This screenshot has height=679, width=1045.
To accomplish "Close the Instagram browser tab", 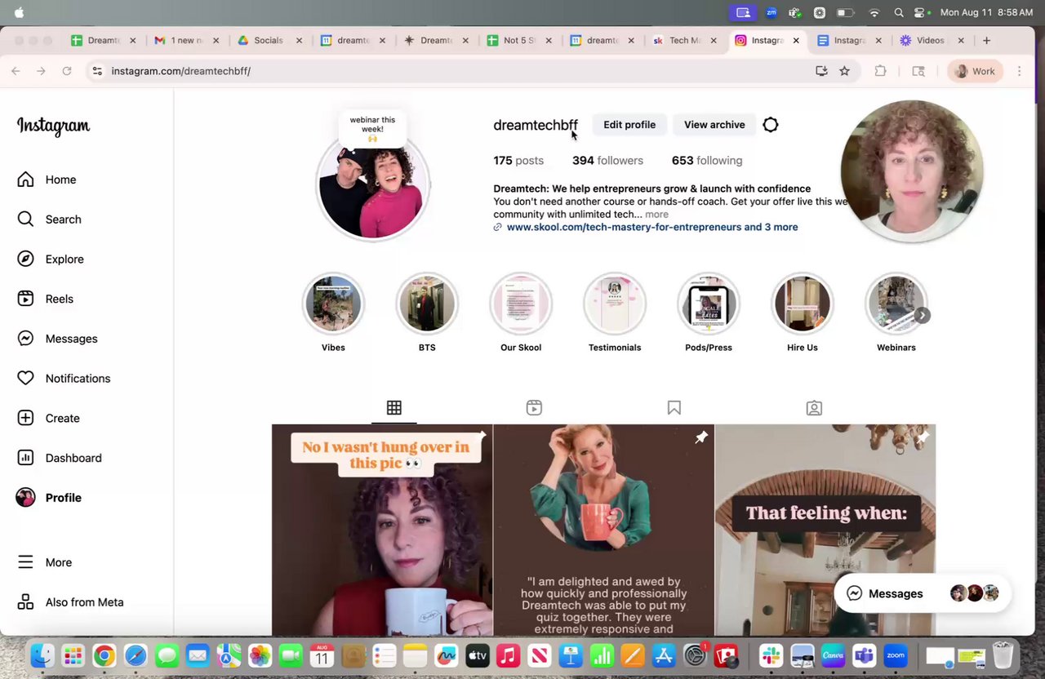I will 796,40.
